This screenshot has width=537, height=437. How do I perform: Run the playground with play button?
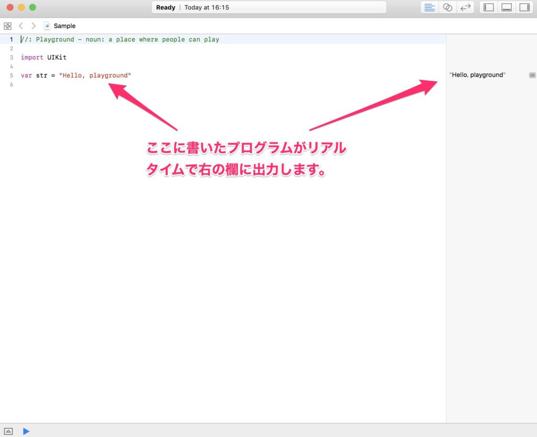tap(26, 431)
